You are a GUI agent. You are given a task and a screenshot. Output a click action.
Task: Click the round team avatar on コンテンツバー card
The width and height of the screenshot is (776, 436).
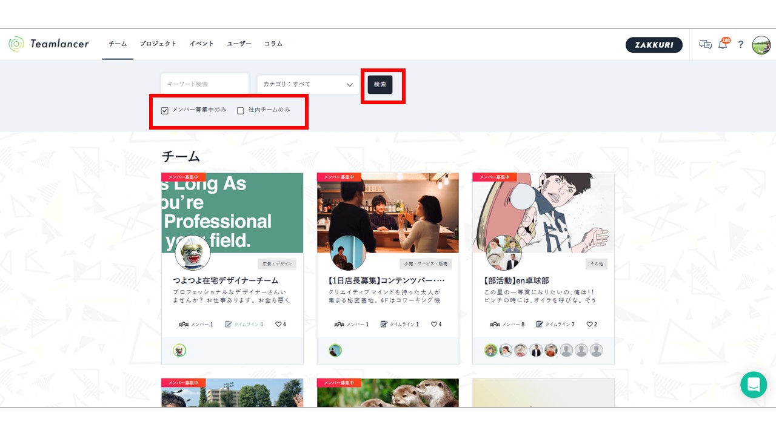[348, 253]
